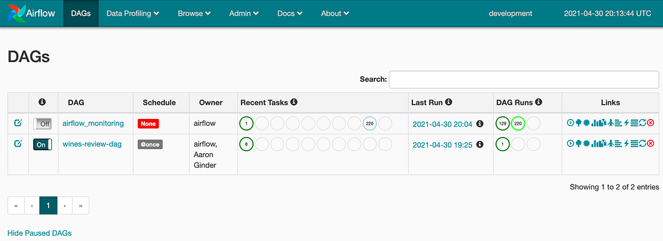Click bright green DAG Runs circle showing 220
This screenshot has width=663, height=241.
pyautogui.click(x=518, y=123)
